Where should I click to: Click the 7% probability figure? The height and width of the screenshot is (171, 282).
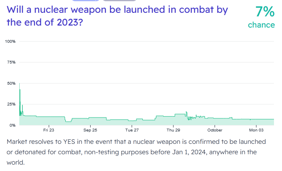pos(265,12)
